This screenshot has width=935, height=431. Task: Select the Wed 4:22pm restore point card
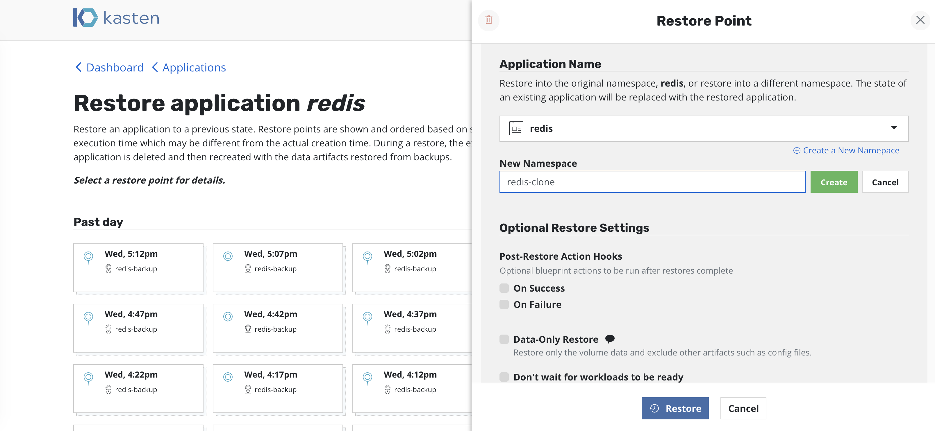click(x=138, y=388)
